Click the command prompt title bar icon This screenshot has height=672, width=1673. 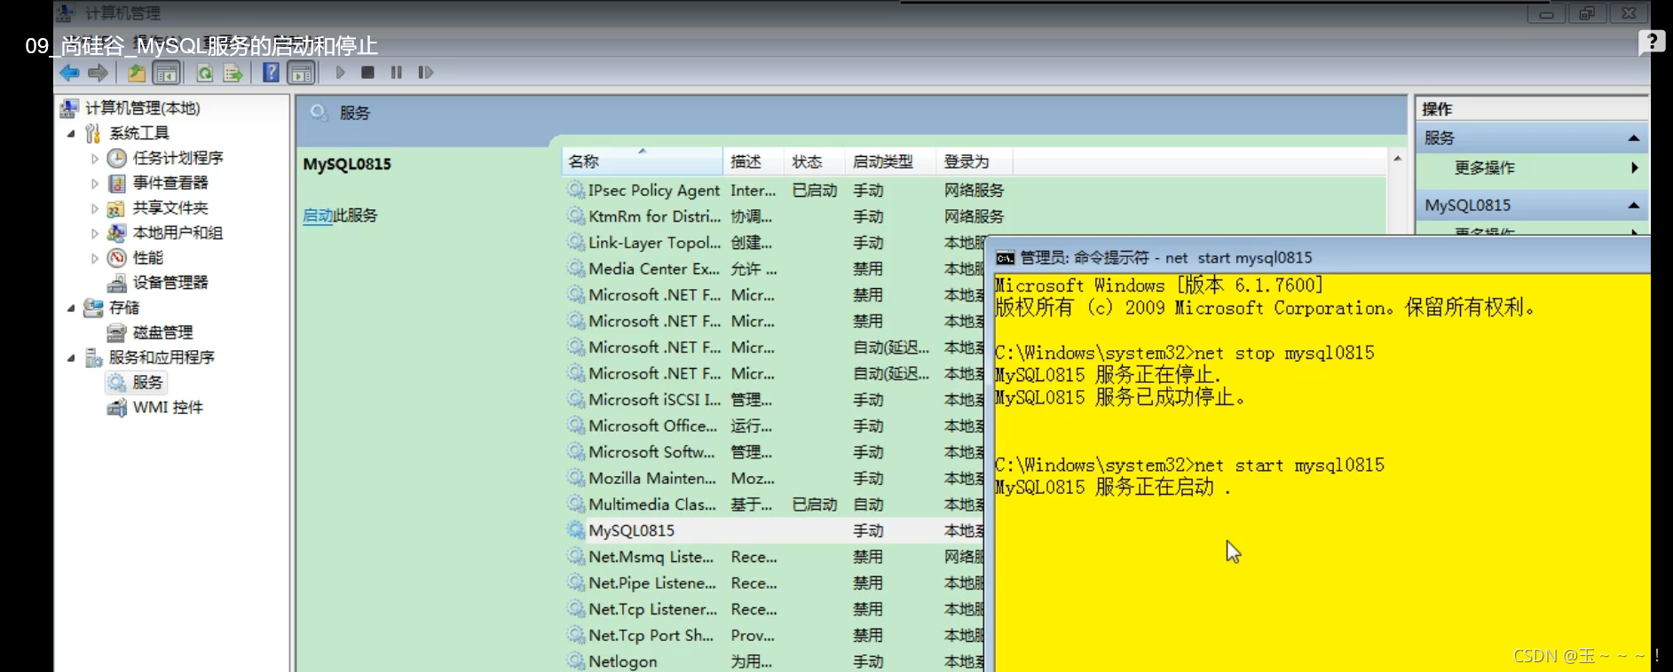[x=1005, y=258]
